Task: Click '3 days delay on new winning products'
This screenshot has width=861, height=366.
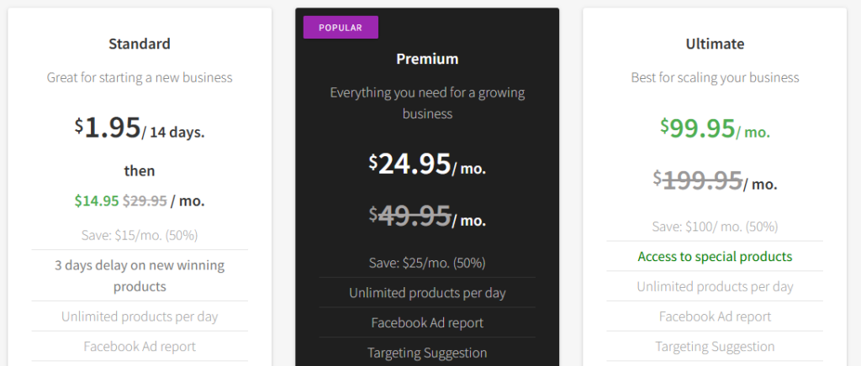Action: [140, 275]
